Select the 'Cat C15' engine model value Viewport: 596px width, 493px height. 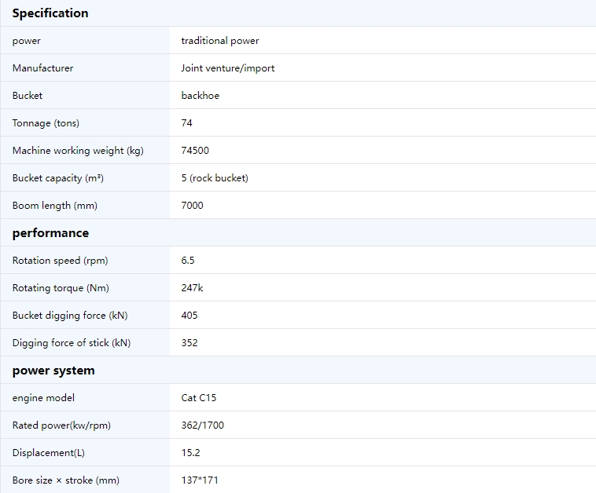click(198, 398)
